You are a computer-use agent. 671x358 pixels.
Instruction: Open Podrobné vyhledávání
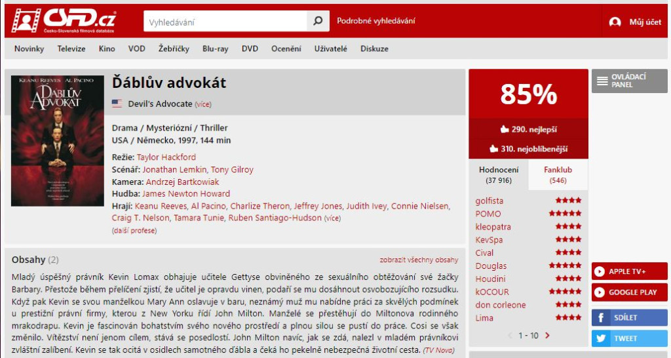click(375, 21)
